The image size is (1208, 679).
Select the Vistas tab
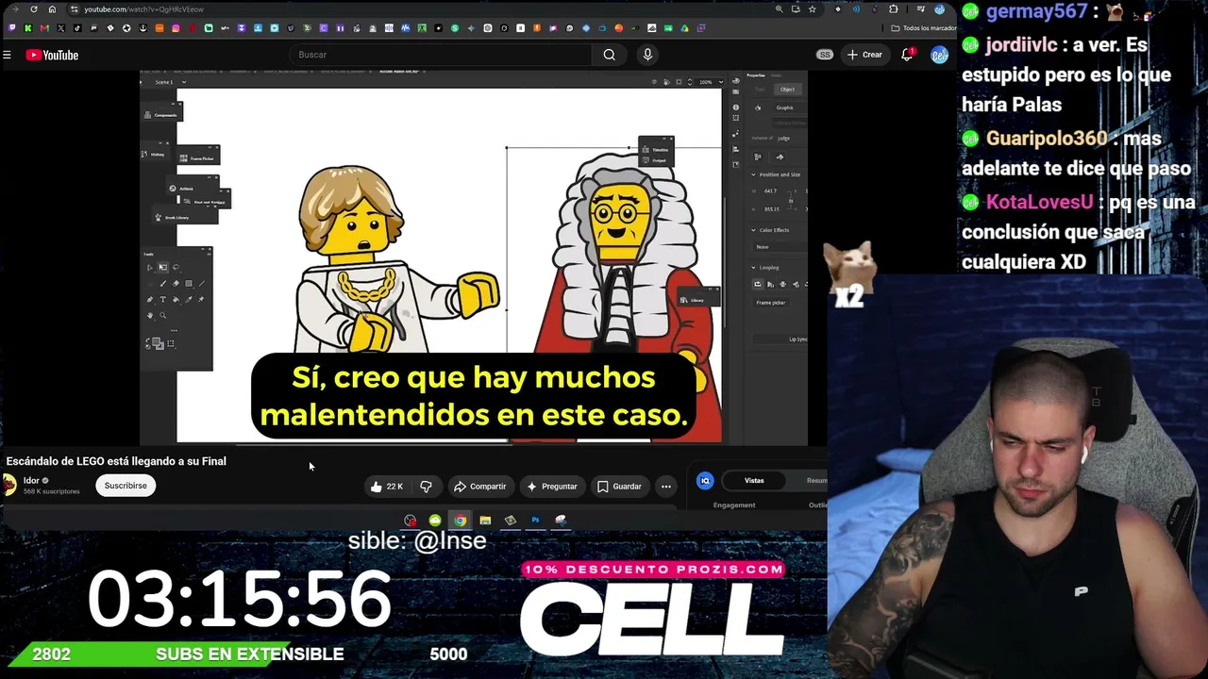[x=754, y=481]
